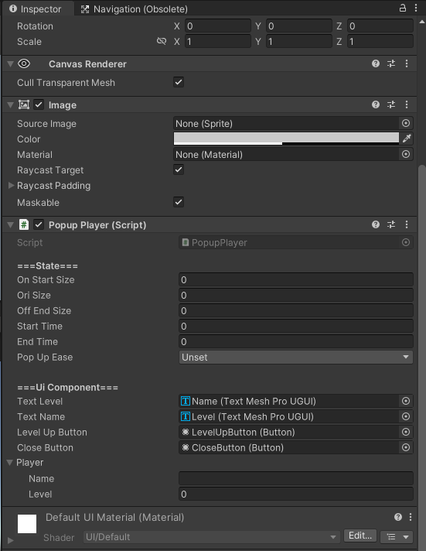Viewport: 426px width, 551px height.
Task: Click the LevelUpButton (Button) reference field
Action: 289,432
